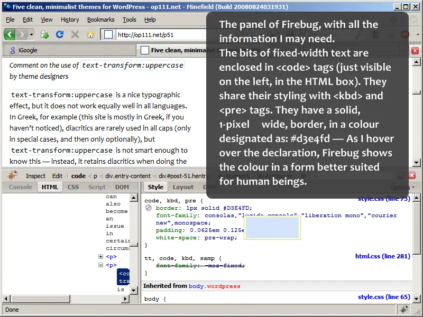The width and height of the screenshot is (423, 317).
Task: Click the light blue #D3E4FD color preview swatch
Action: tap(272, 228)
